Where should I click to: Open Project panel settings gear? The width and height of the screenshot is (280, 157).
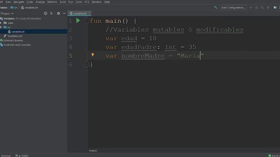point(58,14)
